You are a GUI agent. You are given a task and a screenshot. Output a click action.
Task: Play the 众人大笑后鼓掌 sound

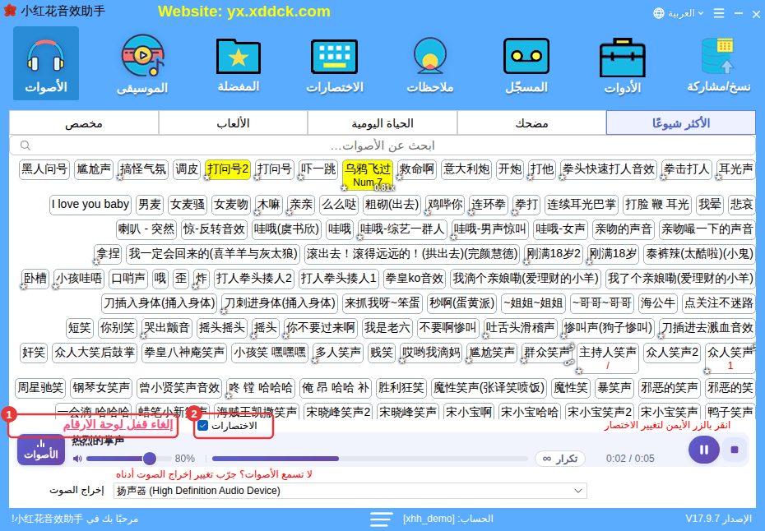coord(94,353)
